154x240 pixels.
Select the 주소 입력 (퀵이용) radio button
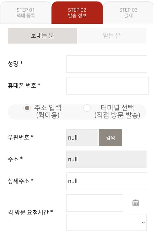tap(27, 108)
